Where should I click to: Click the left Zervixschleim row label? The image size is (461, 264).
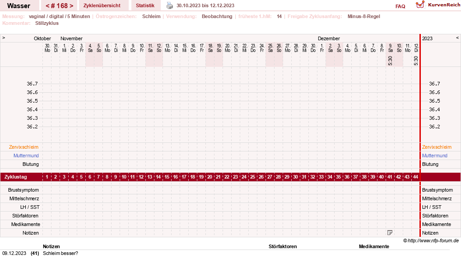coord(23,147)
